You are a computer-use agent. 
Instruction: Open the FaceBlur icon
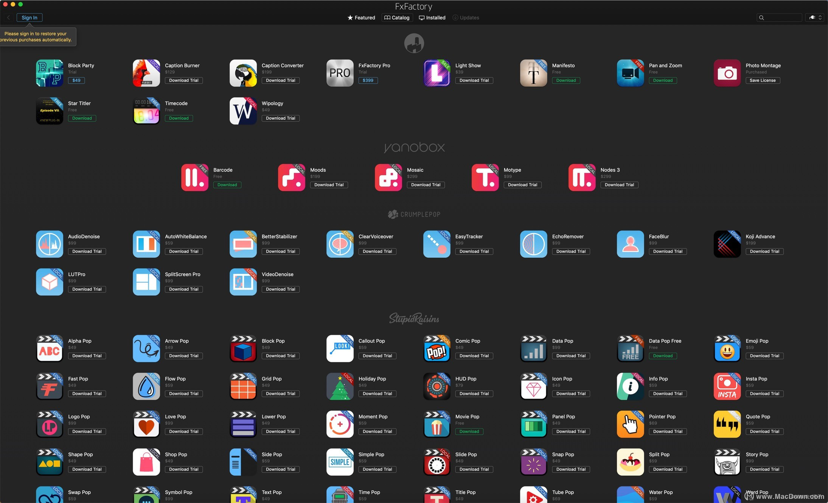631,244
